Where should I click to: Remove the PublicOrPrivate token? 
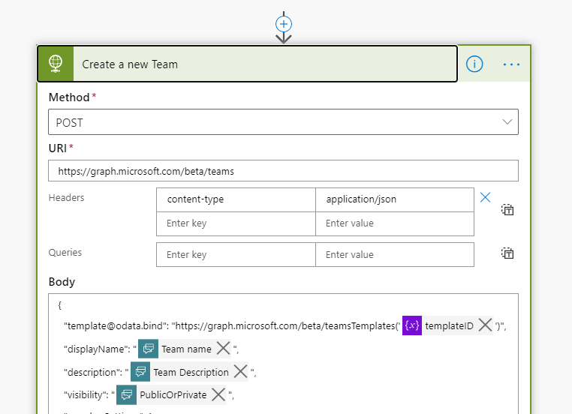218,394
